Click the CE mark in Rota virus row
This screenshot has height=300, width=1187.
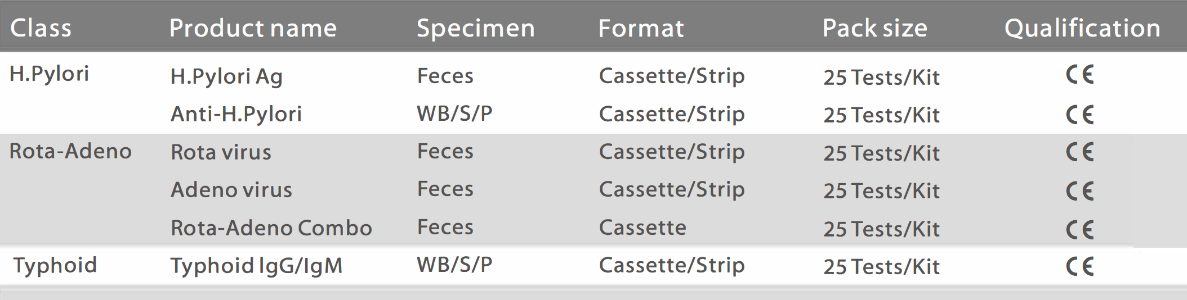click(x=1079, y=152)
